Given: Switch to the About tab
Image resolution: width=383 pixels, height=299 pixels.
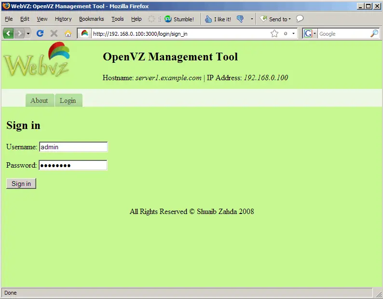Looking at the screenshot, I should (39, 100).
